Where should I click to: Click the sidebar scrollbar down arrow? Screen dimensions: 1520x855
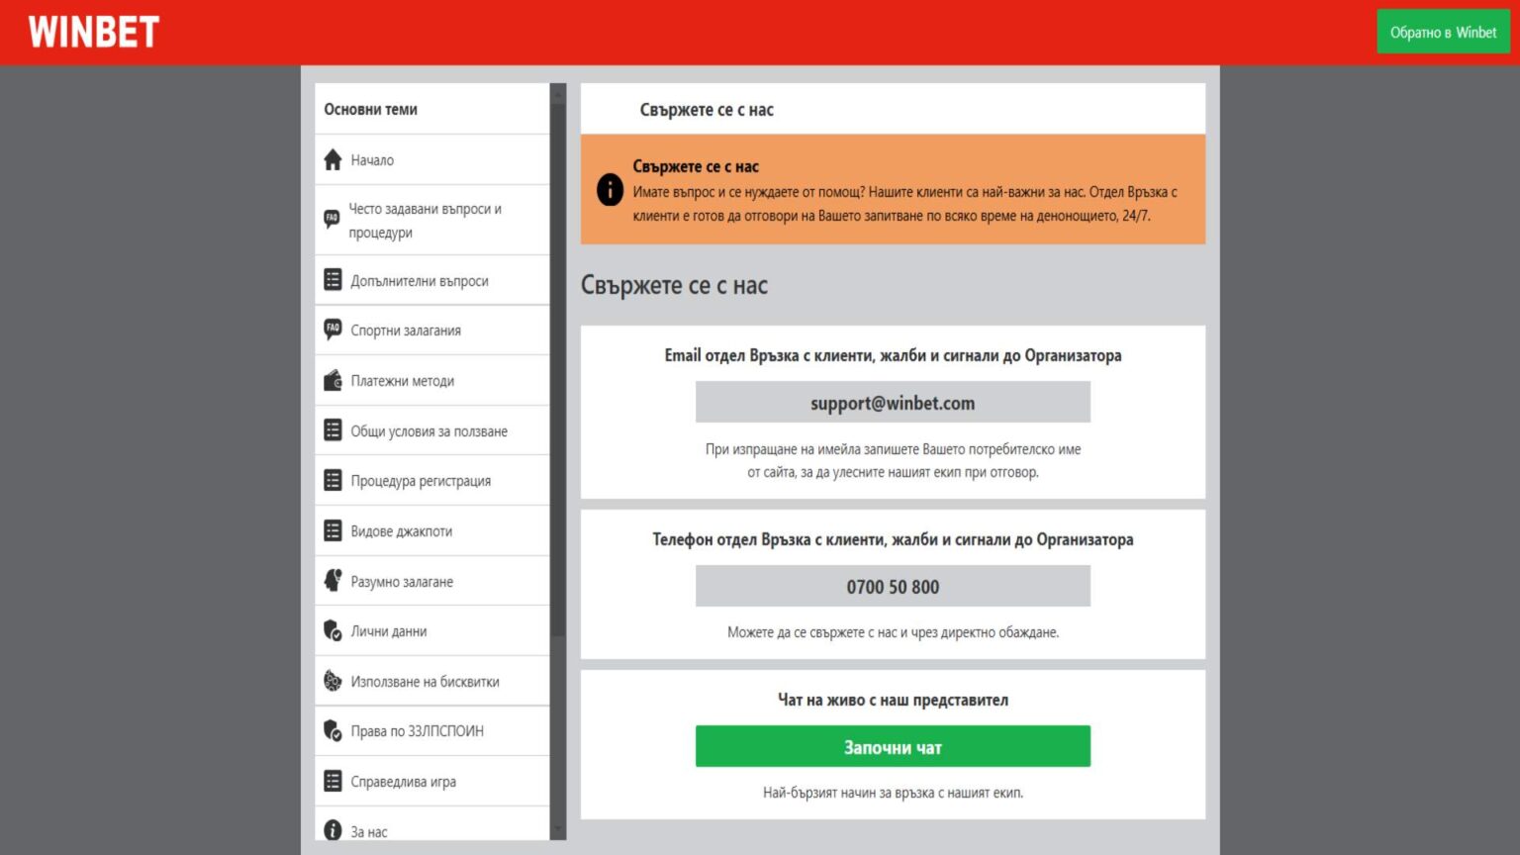click(558, 830)
